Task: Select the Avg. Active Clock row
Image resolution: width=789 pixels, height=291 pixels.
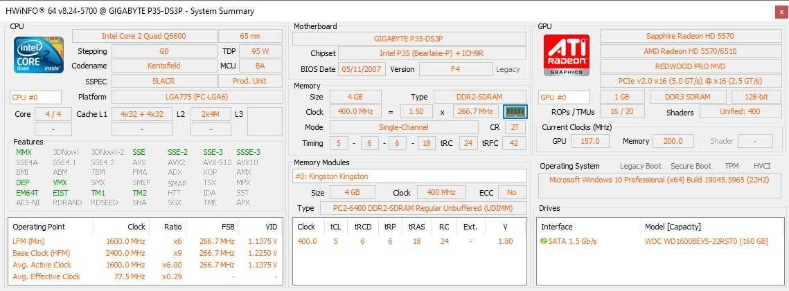Action: tap(145, 265)
